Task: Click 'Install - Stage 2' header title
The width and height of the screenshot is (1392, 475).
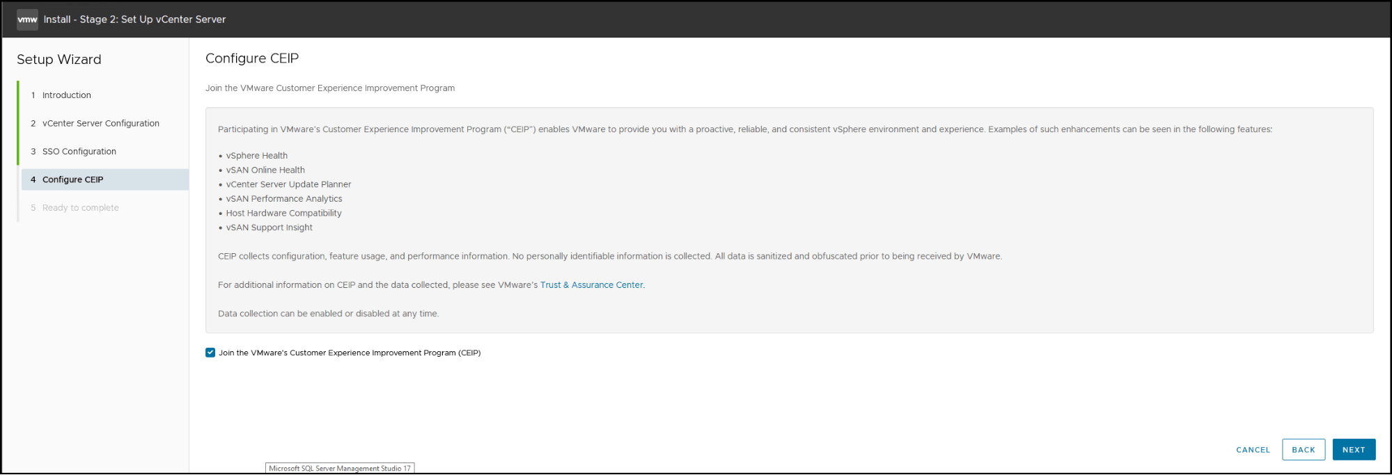Action: 134,19
